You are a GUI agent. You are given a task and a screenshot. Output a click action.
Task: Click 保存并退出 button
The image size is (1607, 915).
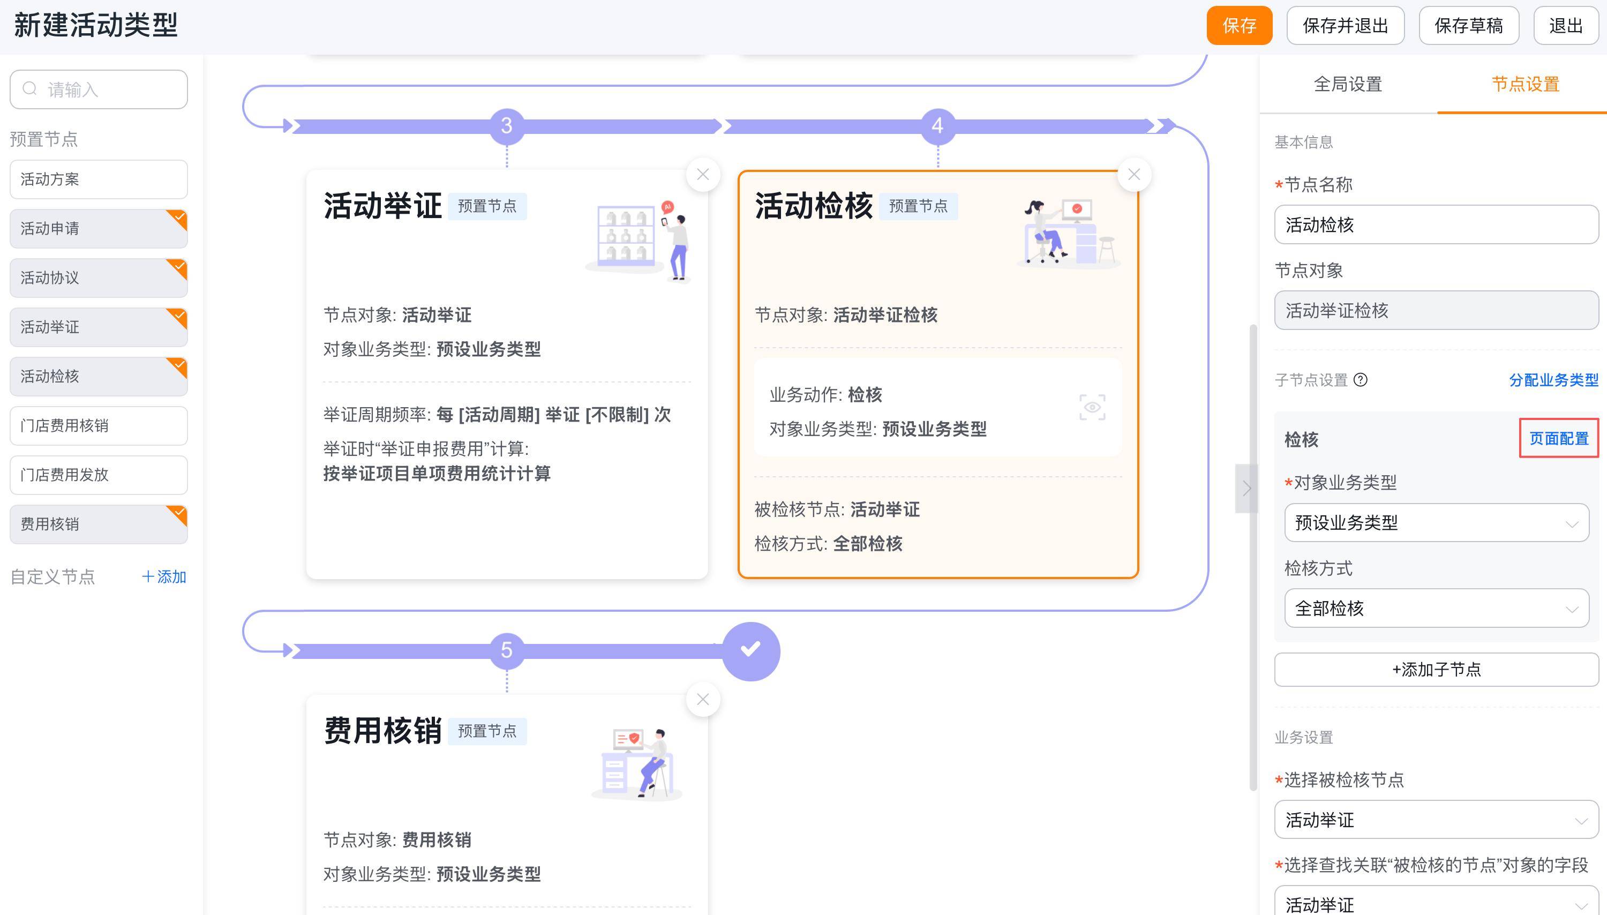click(1345, 25)
